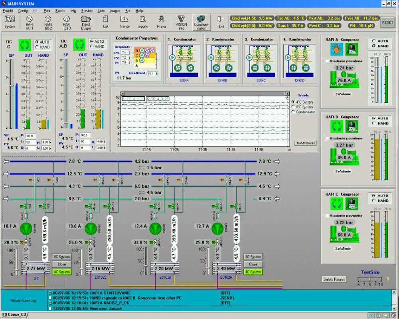This screenshot has width=399, height=319.
Task: Click the VISION info icon
Action: click(181, 21)
